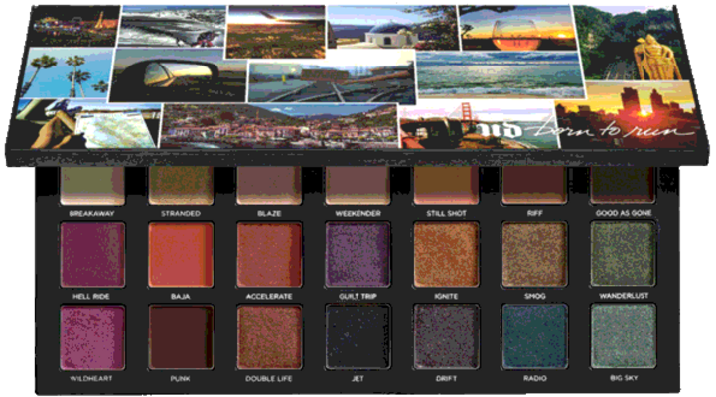Pick the Good As Gone shade
Viewport: 716px width, 397px height.
click(x=624, y=186)
